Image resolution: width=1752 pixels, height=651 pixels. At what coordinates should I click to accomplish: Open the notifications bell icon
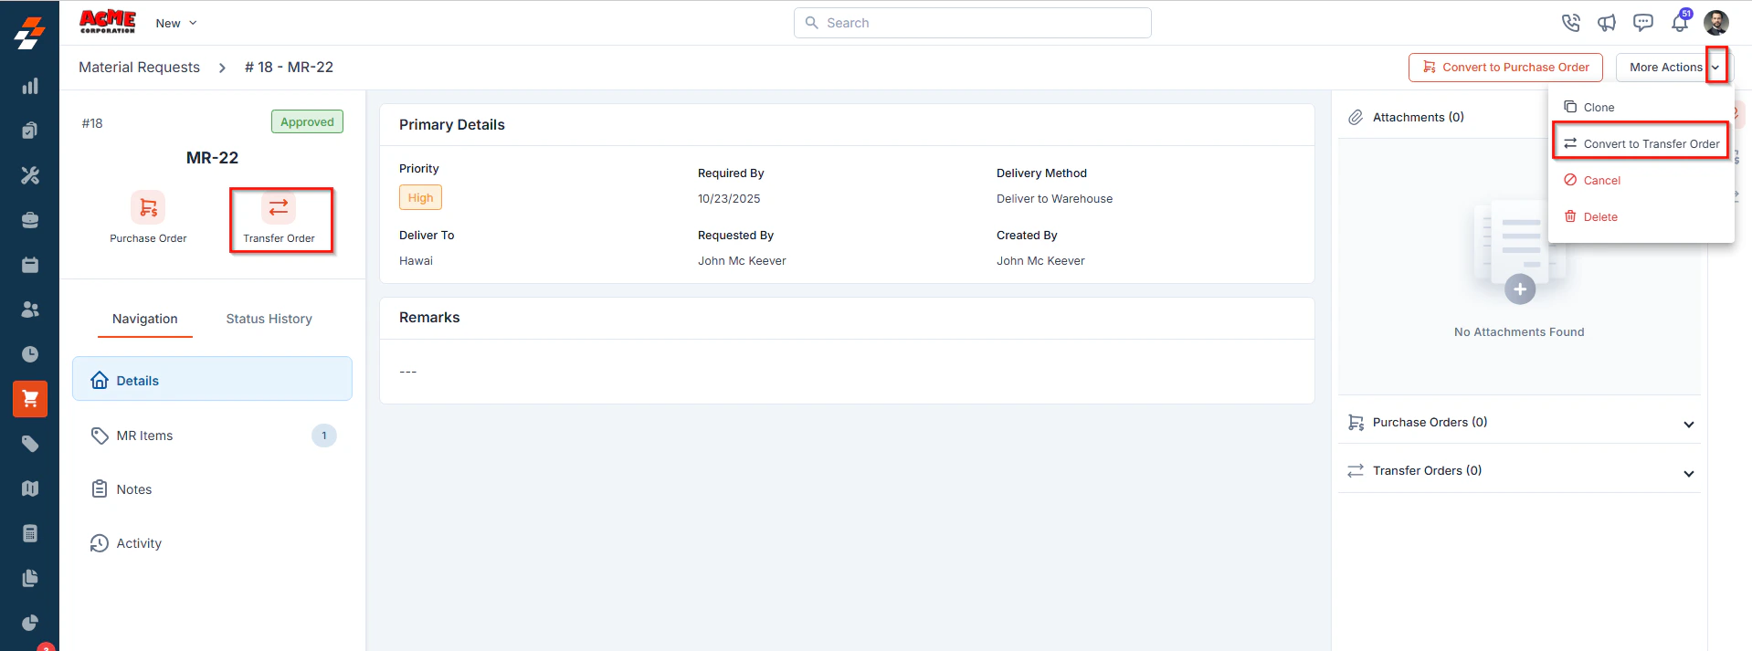pos(1680,23)
